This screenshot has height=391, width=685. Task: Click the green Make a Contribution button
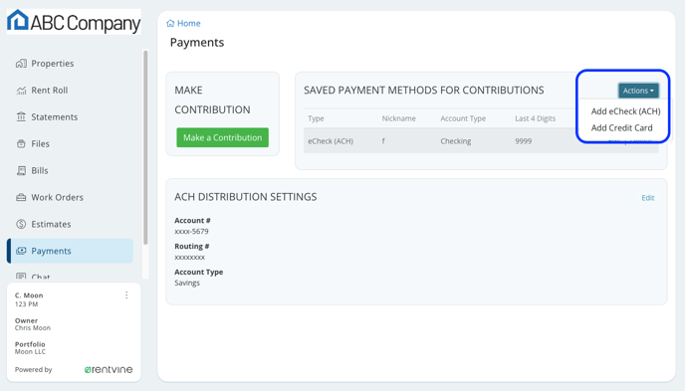click(222, 137)
